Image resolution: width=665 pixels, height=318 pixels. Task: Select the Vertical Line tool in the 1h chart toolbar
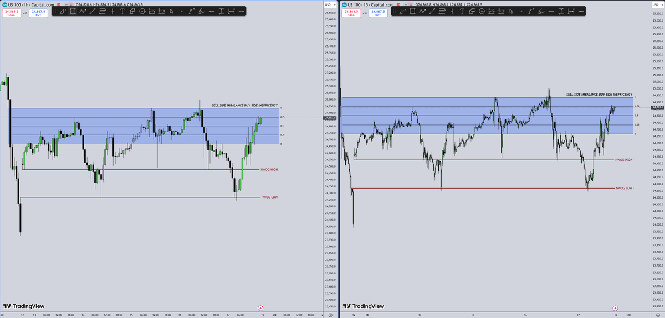coord(112,11)
